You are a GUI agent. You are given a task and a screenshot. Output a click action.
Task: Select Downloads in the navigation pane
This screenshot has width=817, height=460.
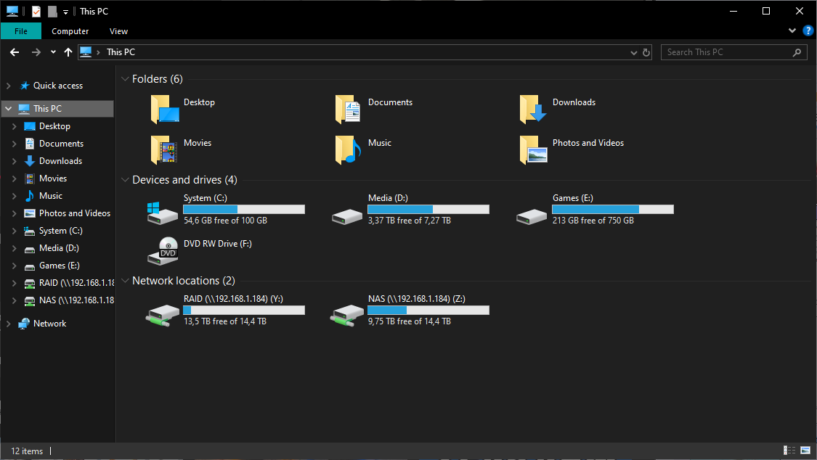point(60,161)
